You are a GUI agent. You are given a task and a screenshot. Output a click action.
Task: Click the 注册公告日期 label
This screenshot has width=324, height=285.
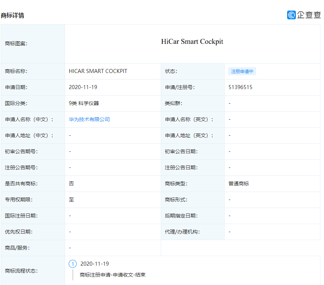[181, 167]
